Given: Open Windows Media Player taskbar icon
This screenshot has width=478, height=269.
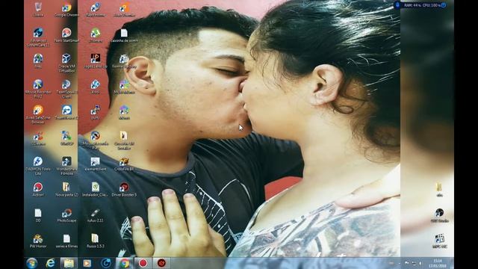Looking at the screenshot, I should (87, 263).
